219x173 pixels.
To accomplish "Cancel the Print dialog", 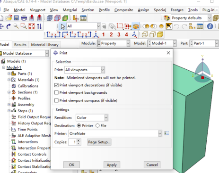I will coord(152,165).
